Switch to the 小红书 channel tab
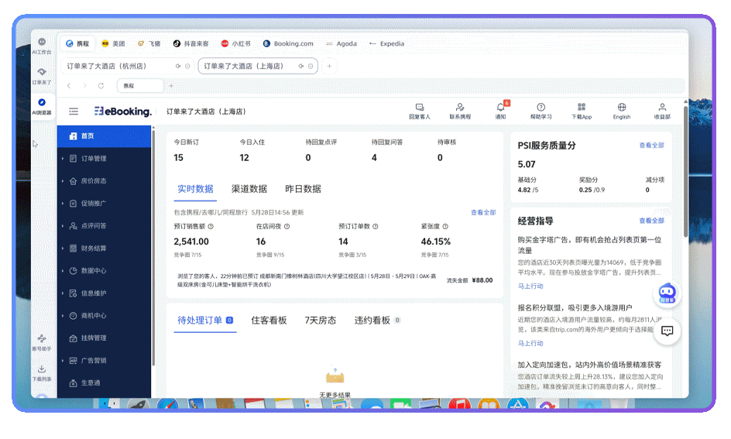The image size is (731, 439). coord(235,43)
